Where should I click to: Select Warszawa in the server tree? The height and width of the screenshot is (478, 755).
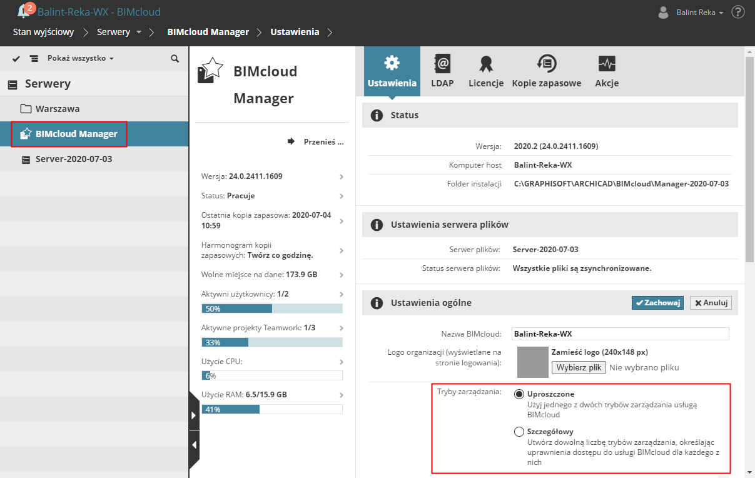point(94,109)
